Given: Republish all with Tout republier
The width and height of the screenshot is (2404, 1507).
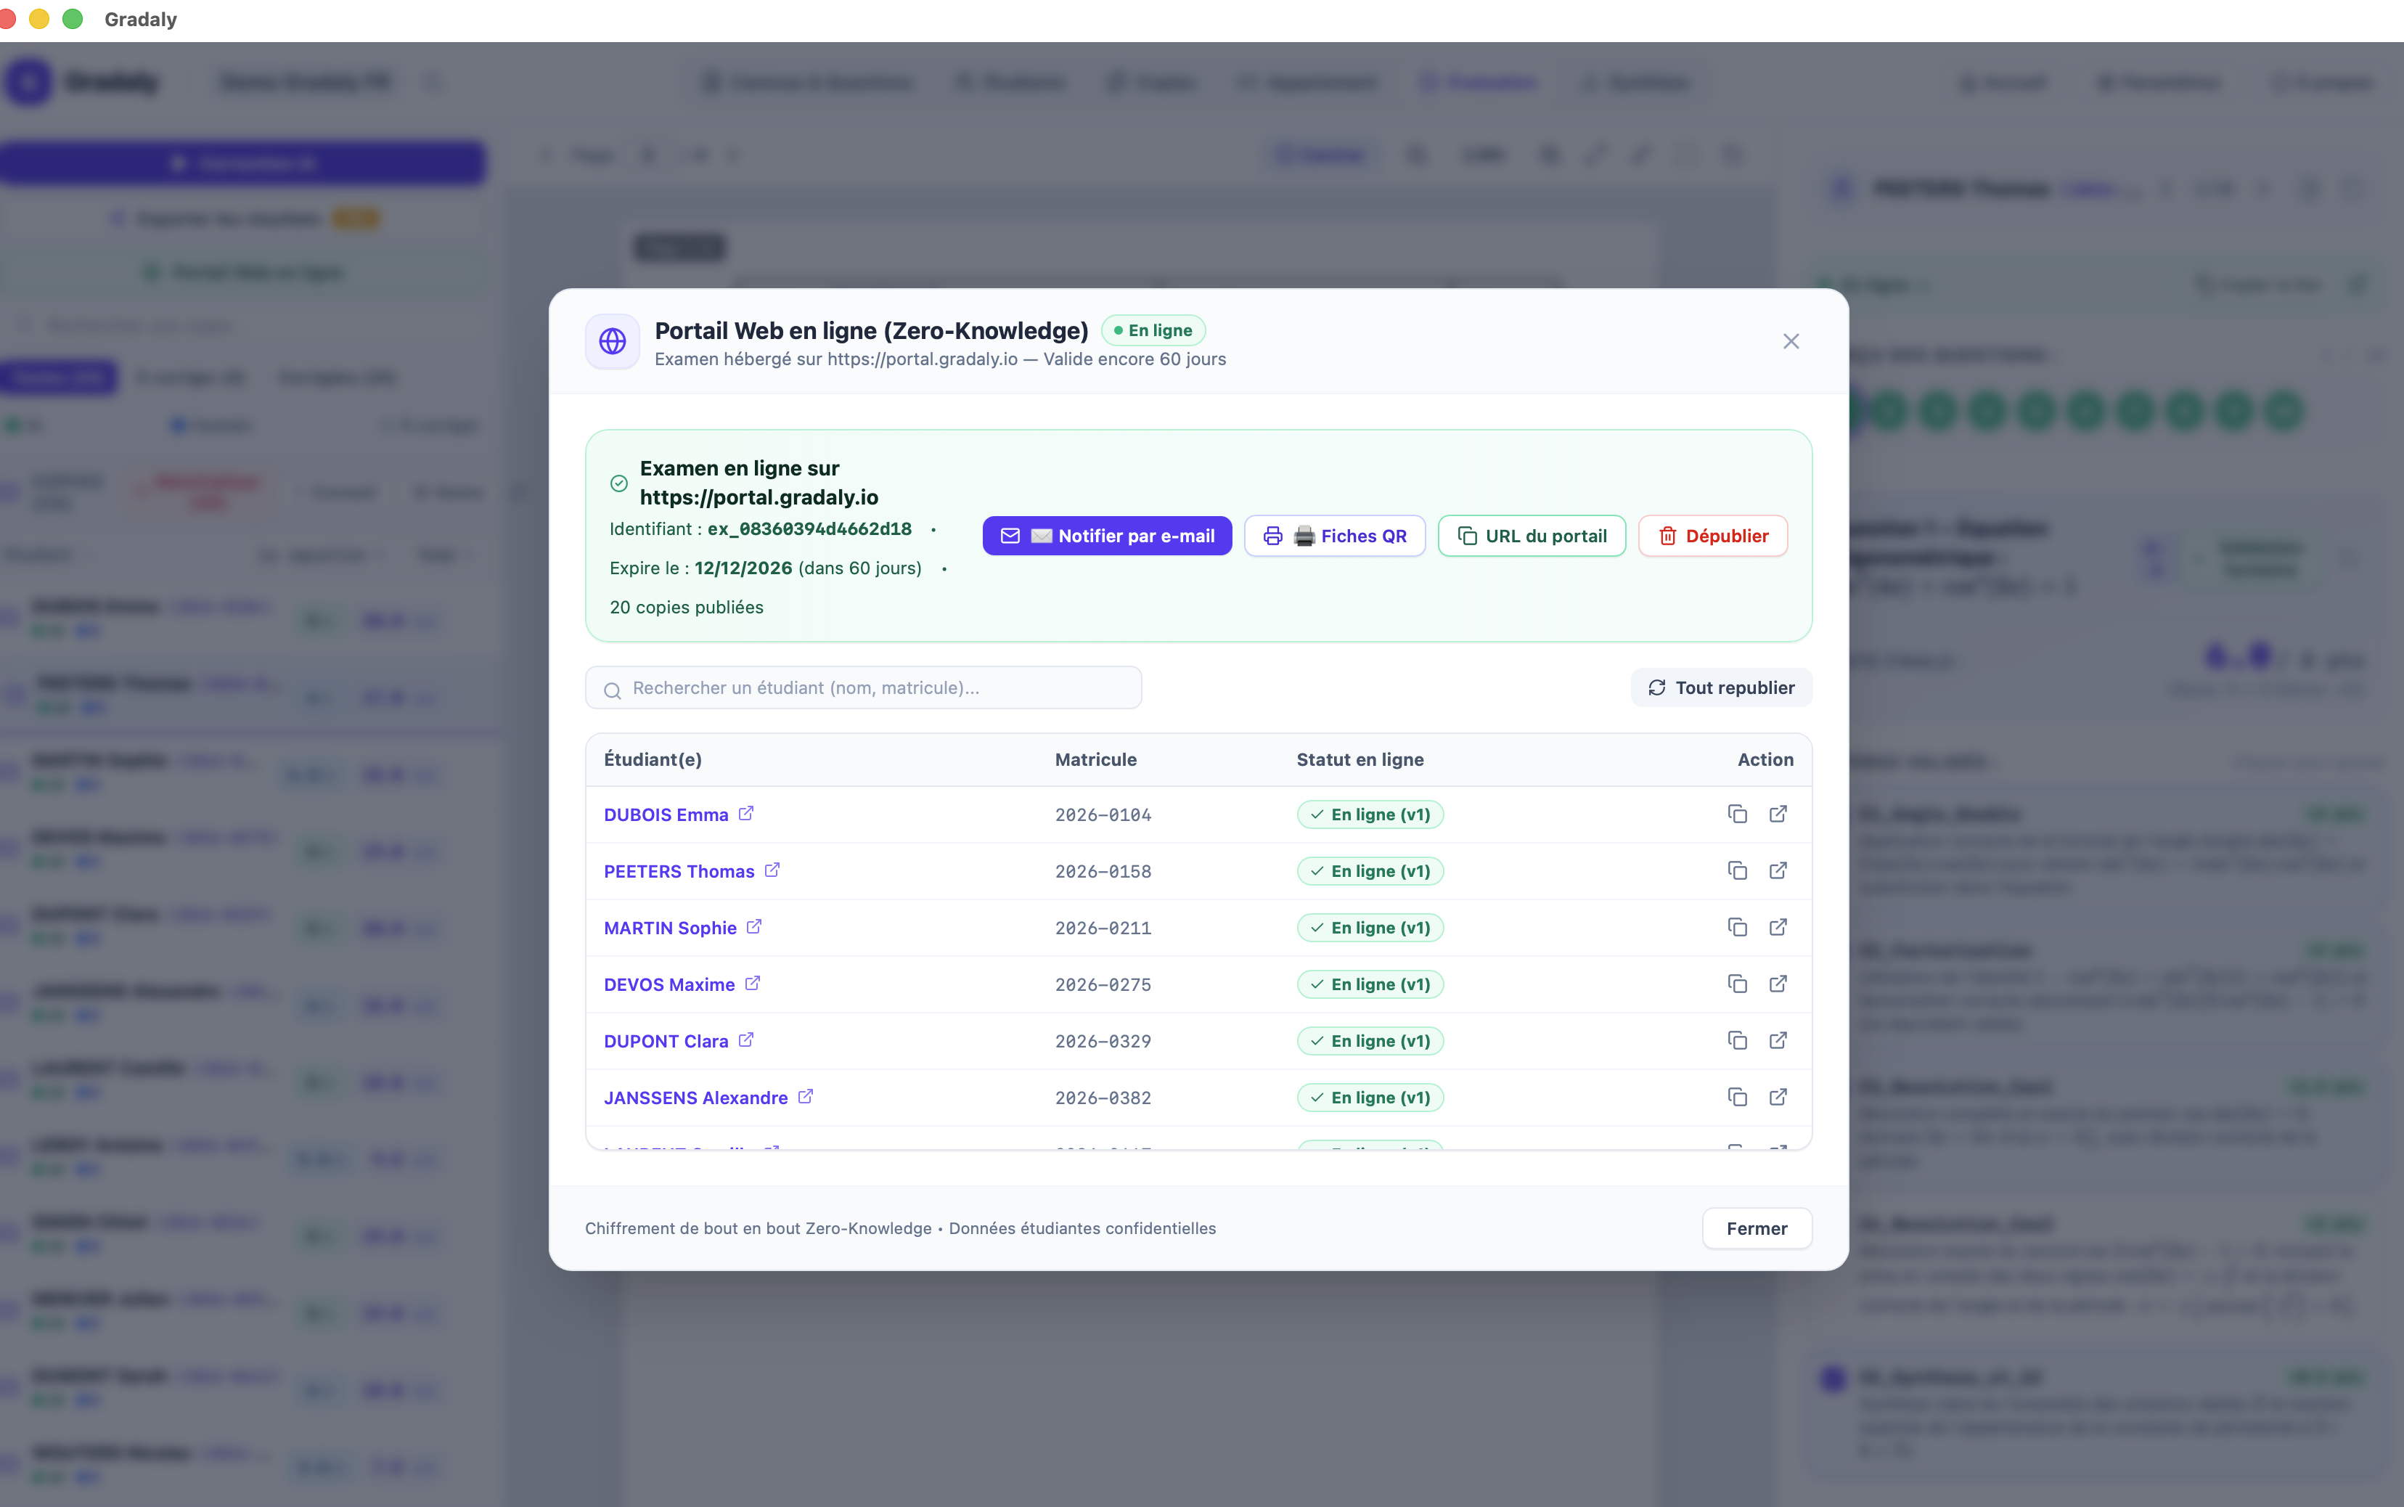Looking at the screenshot, I should point(1720,687).
